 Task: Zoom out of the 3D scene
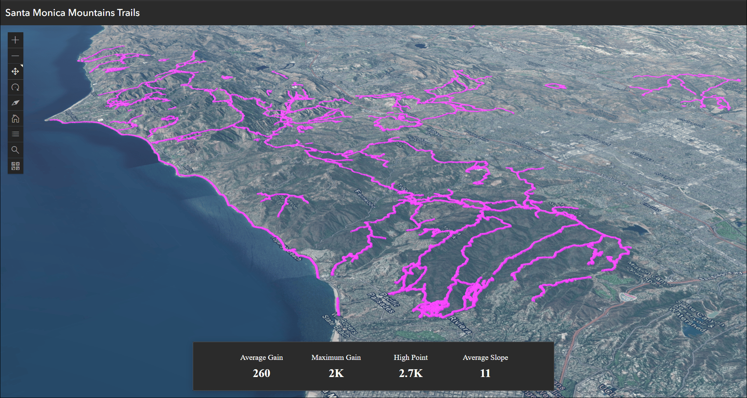click(15, 56)
